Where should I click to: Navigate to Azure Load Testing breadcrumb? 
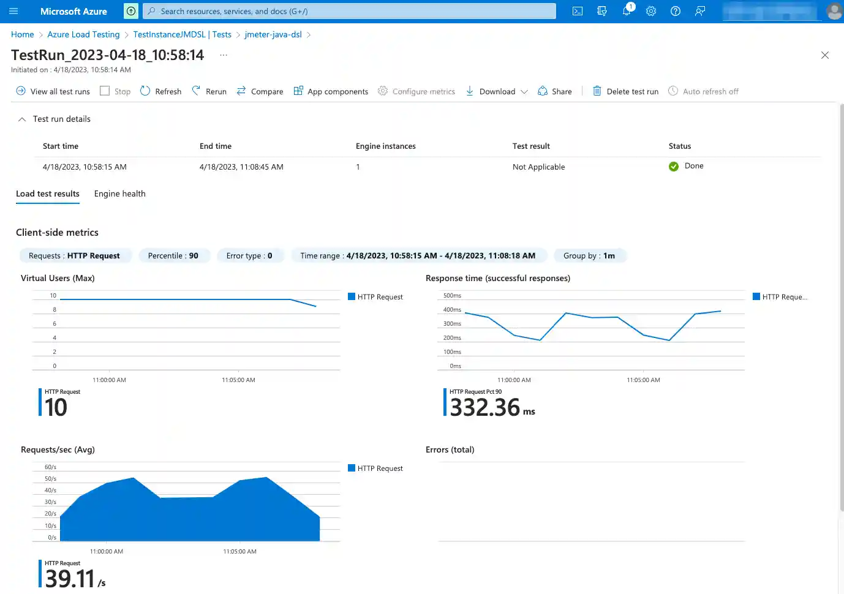(83, 34)
